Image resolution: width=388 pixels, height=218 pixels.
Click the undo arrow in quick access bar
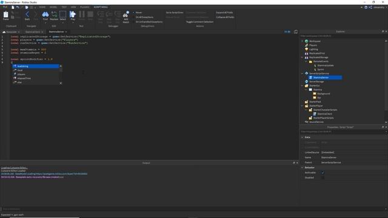(x=18, y=7)
